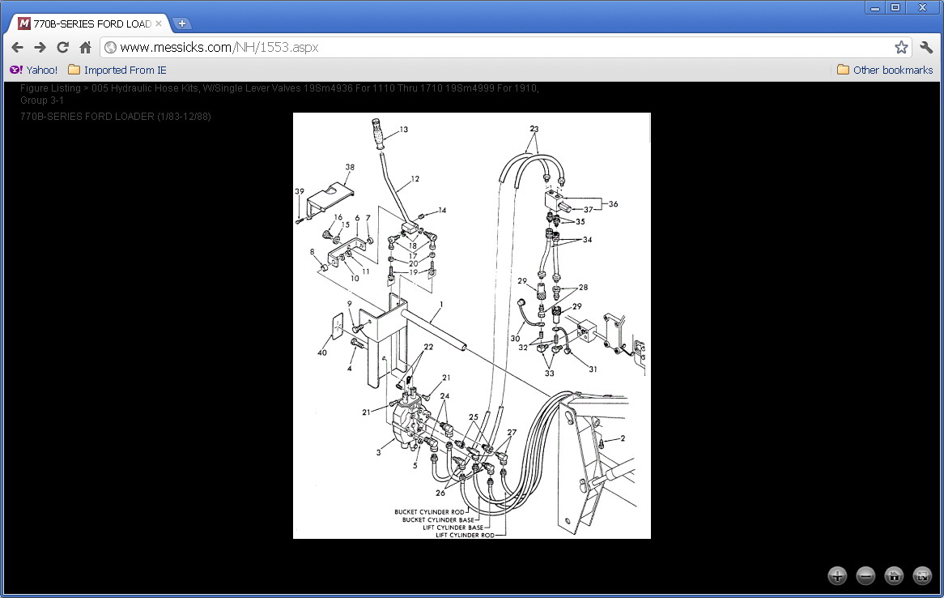944x598 pixels.
Task: Zoom out of the parts diagram
Action: point(865,575)
